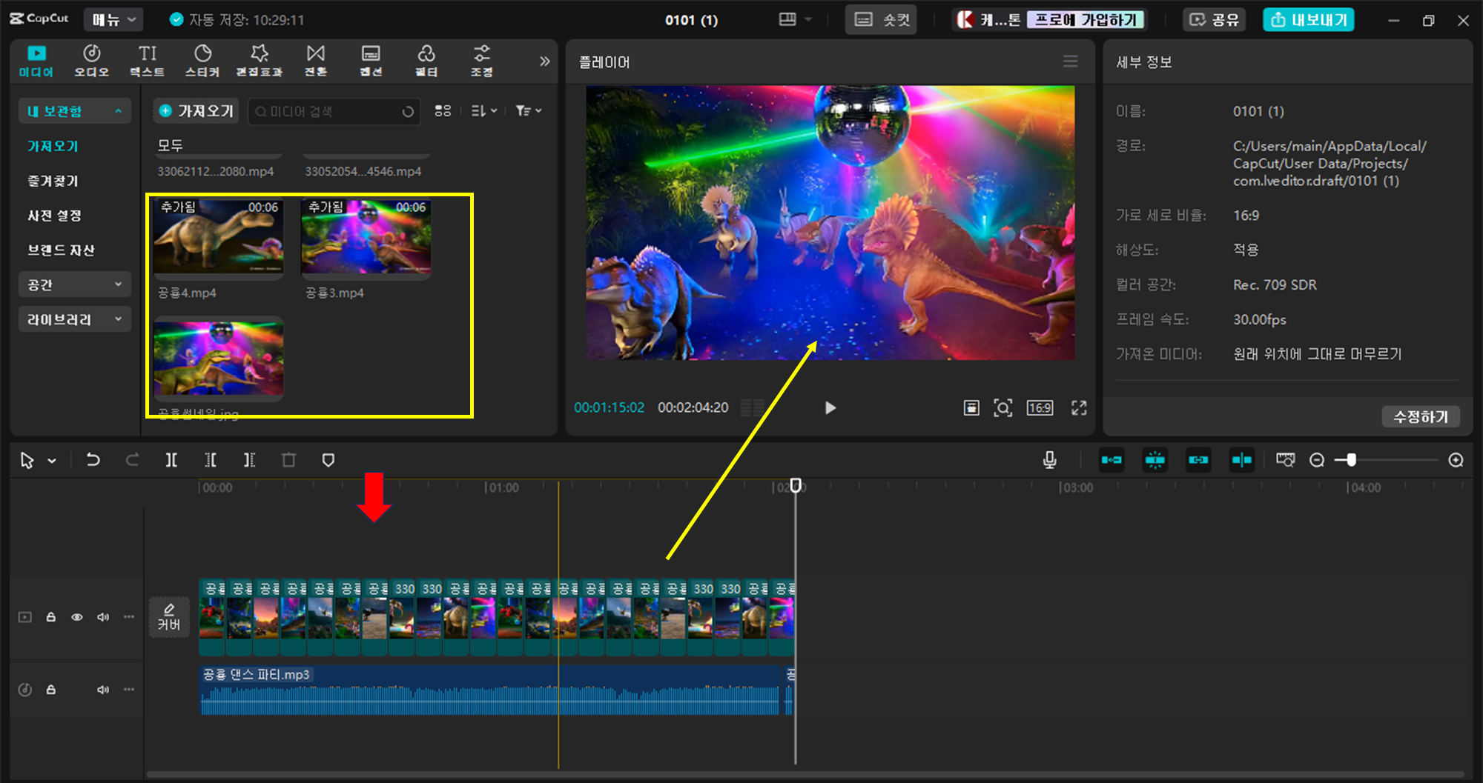The height and width of the screenshot is (783, 1483).
Task: Zoom in the timeline
Action: tap(1456, 460)
